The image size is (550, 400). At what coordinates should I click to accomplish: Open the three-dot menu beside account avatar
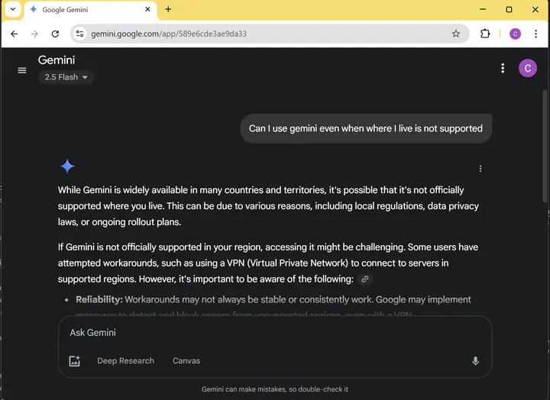pos(503,68)
